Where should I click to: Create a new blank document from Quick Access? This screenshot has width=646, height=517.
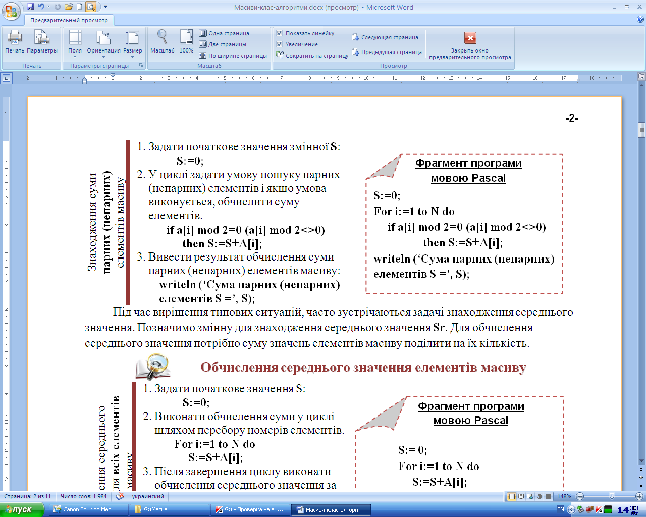[79, 7]
